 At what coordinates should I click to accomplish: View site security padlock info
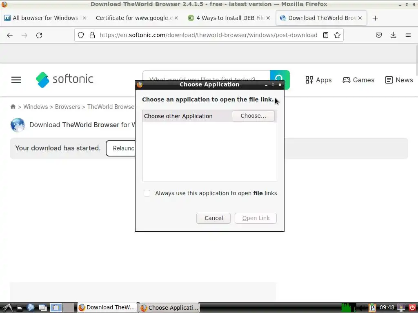pyautogui.click(x=92, y=35)
